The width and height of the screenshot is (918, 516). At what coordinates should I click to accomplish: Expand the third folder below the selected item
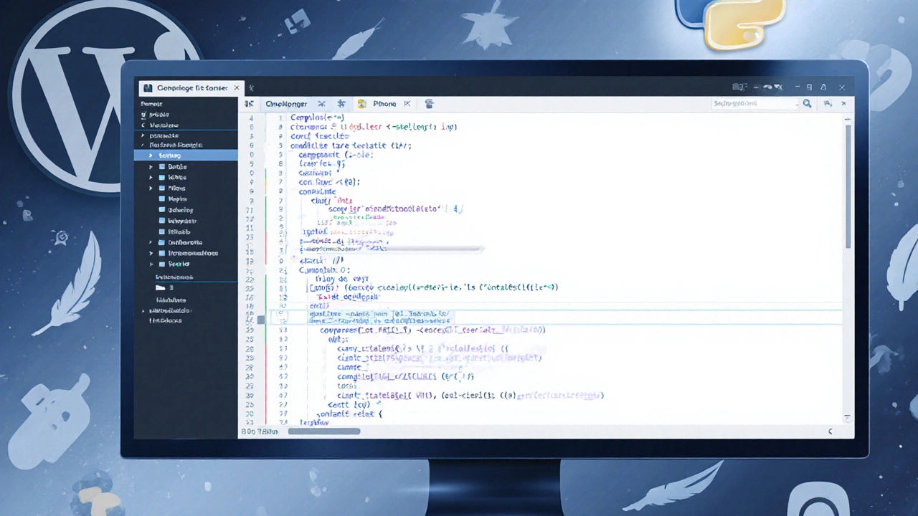(x=151, y=188)
